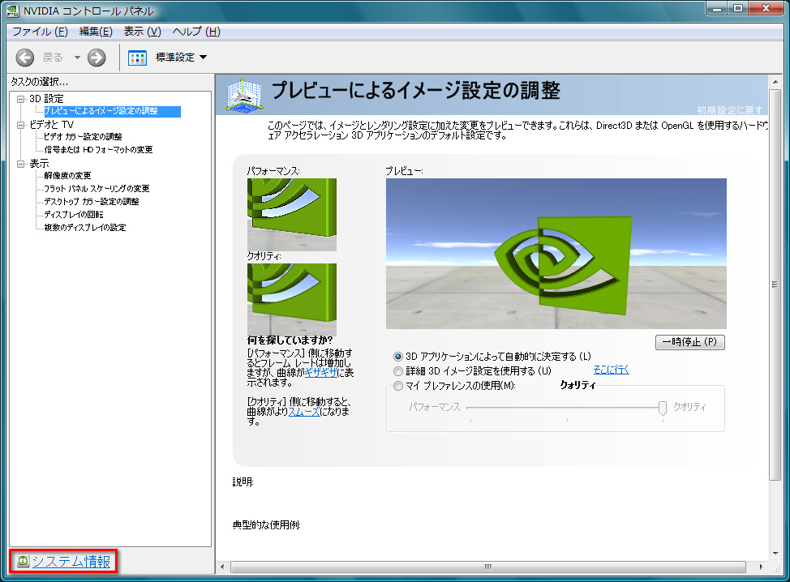
Task: Click the そこに行く link
Action: (611, 370)
